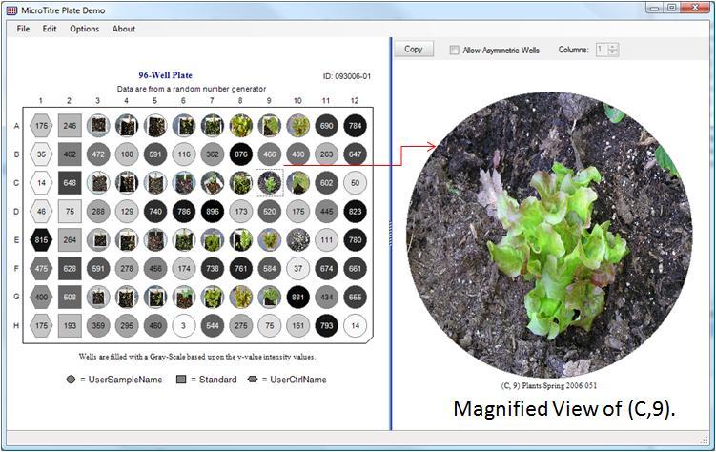
Task: Select the dashed-outlined plant well at C9
Action: [x=269, y=182]
